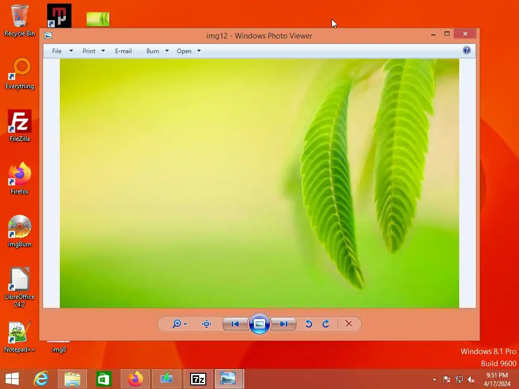The width and height of the screenshot is (519, 389).
Task: Expand the File dropdown arrow
Action: [x=71, y=51]
